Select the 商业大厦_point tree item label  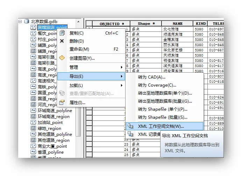click(52, 146)
